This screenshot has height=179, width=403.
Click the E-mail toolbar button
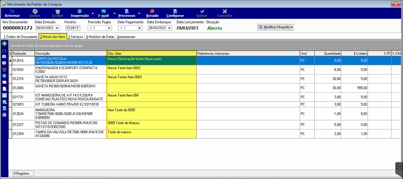pos(103,13)
